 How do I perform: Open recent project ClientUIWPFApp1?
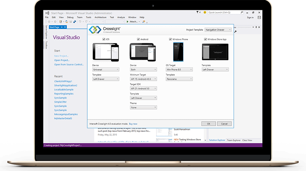point(63,81)
